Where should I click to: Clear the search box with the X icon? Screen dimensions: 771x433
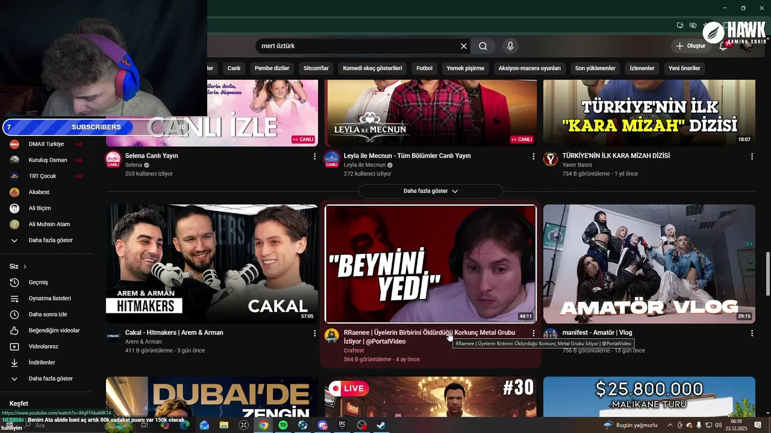[x=464, y=46]
